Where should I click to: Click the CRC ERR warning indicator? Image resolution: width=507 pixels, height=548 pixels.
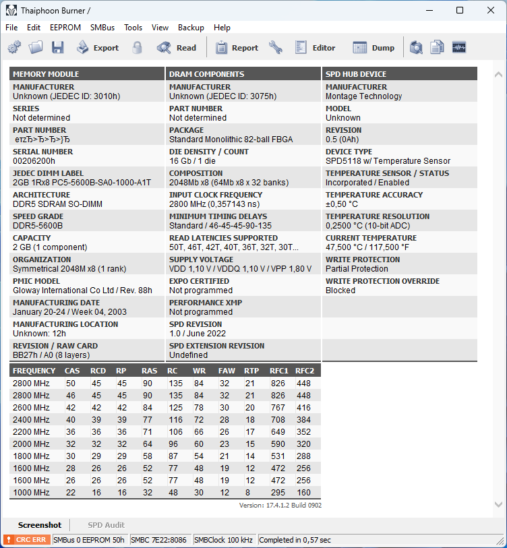[27, 540]
